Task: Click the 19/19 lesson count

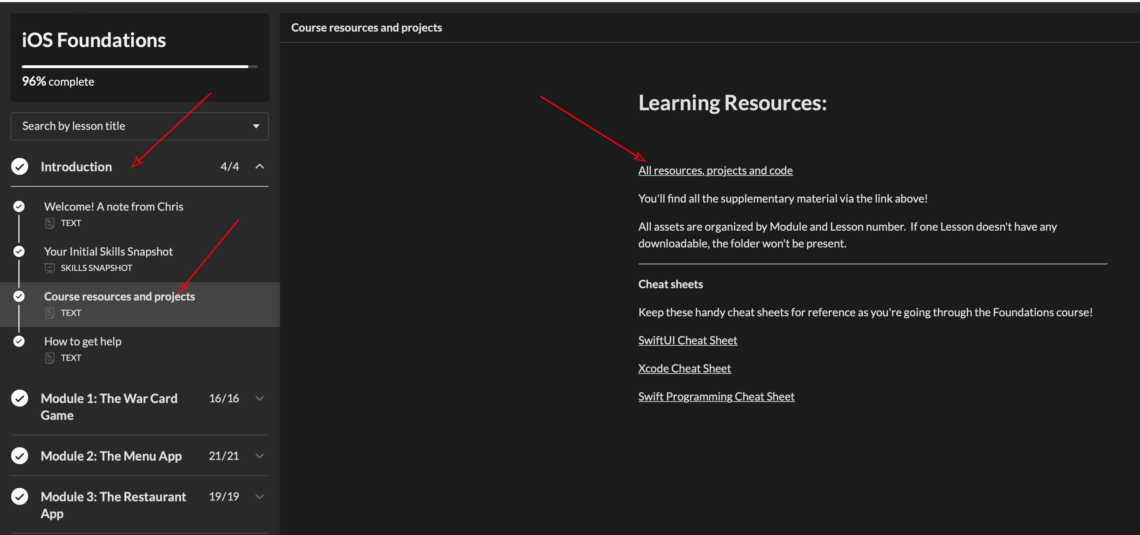Action: point(224,496)
